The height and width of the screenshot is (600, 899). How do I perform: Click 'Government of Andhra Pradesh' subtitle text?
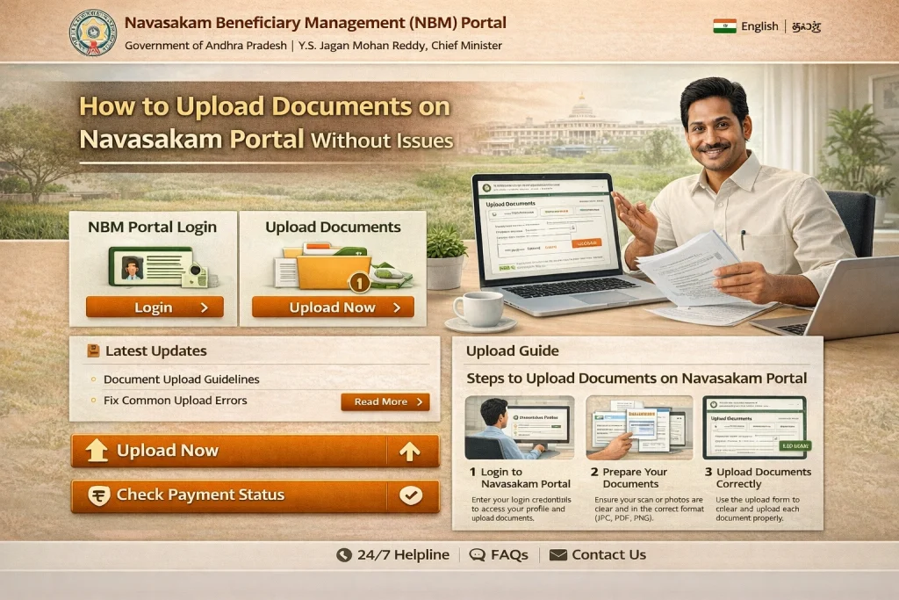tap(205, 46)
